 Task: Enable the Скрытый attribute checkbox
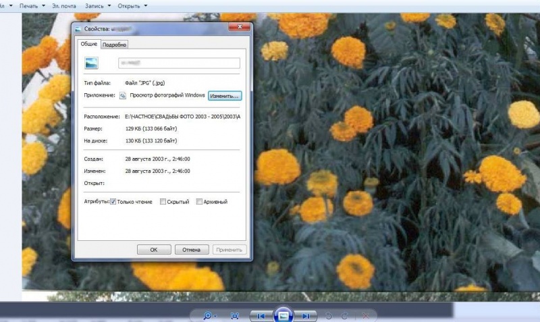(163, 202)
